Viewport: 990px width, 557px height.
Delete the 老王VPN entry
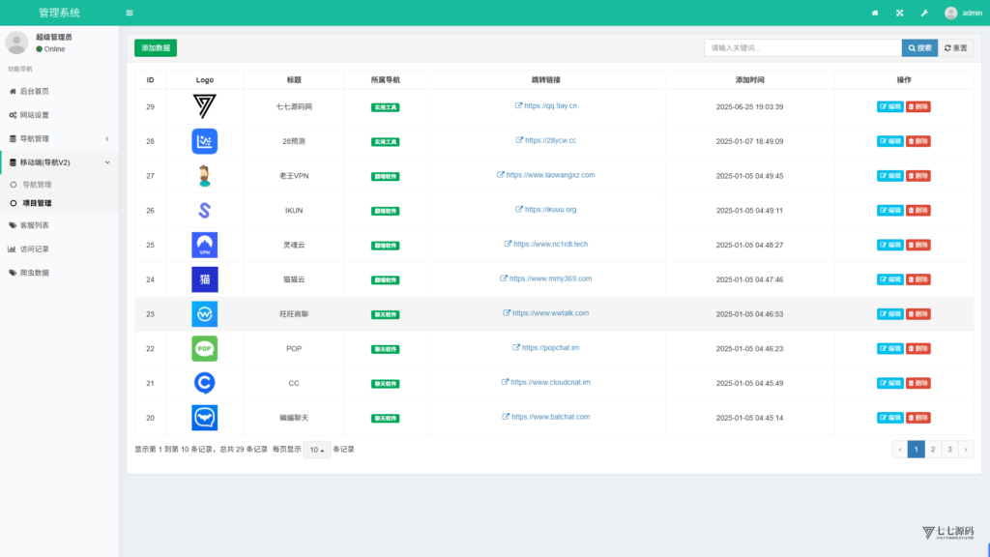click(x=918, y=176)
